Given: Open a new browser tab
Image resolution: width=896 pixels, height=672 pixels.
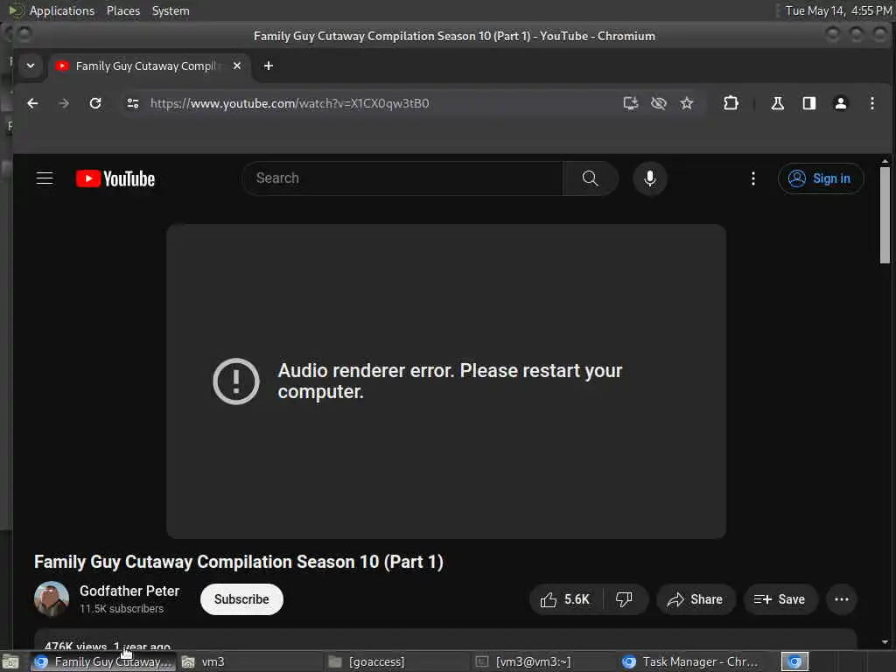Looking at the screenshot, I should tap(268, 66).
